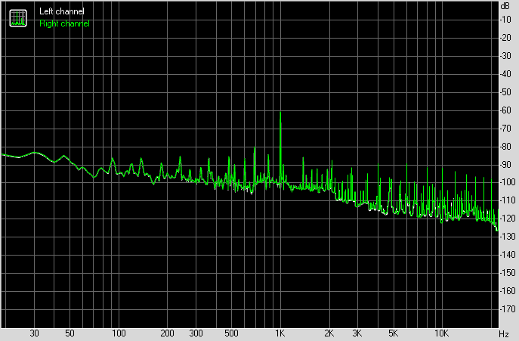Click the '5K' frequency axis label

coord(394,333)
